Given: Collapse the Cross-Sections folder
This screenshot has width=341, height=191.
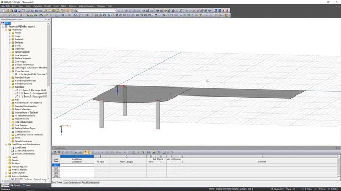Looking at the screenshot, I should coord(10,71).
